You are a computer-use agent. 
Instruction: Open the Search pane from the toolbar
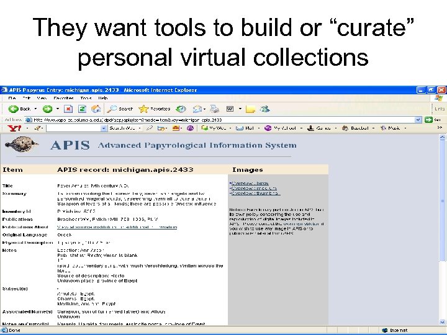[x=120, y=109]
